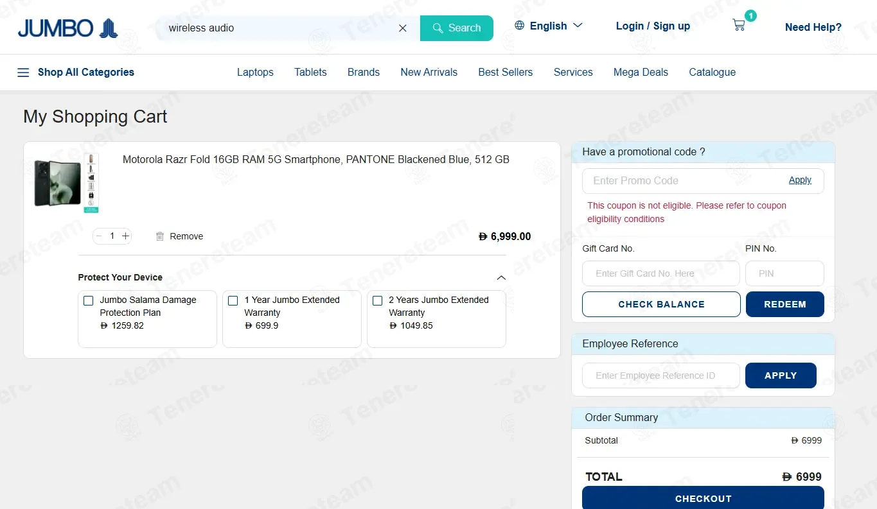Open the Motorola Razr Fold product title
The height and width of the screenshot is (509, 877).
tap(316, 160)
